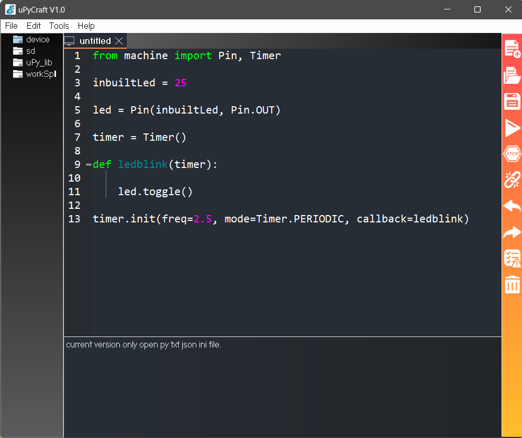Redo with the right arrow icon
Image resolution: width=522 pixels, height=438 pixels.
point(512,232)
